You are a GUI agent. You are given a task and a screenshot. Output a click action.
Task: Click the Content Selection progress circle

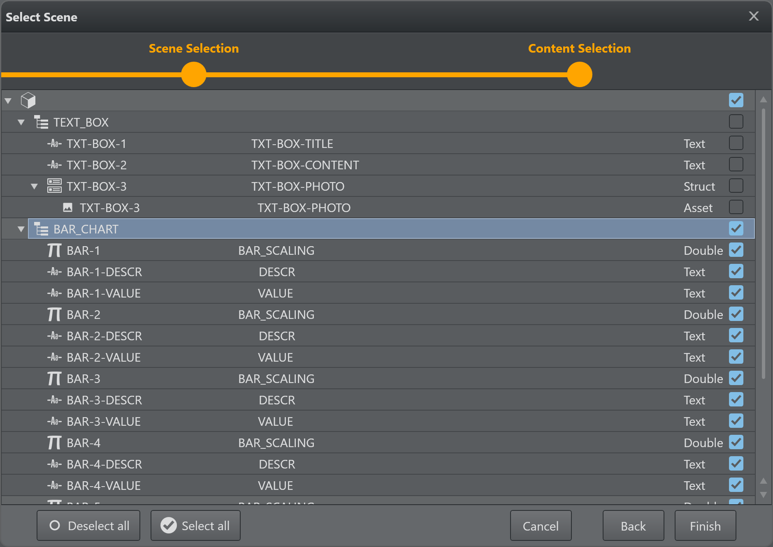[x=579, y=74]
